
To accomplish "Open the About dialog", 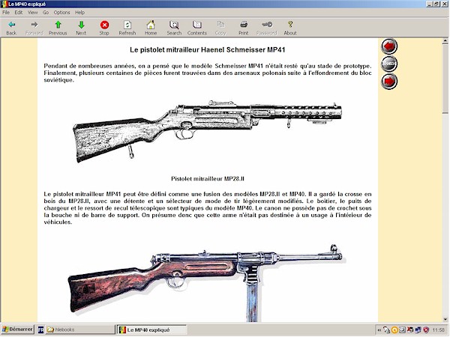I will click(x=290, y=28).
